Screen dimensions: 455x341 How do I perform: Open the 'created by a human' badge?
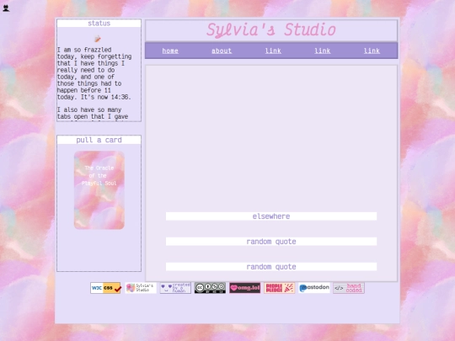click(175, 288)
